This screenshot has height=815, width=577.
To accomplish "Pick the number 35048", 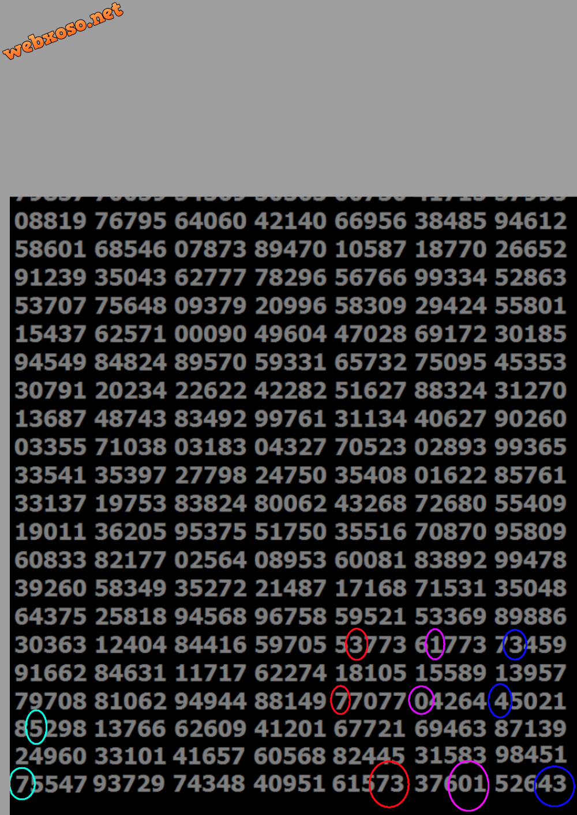I will pos(530,588).
